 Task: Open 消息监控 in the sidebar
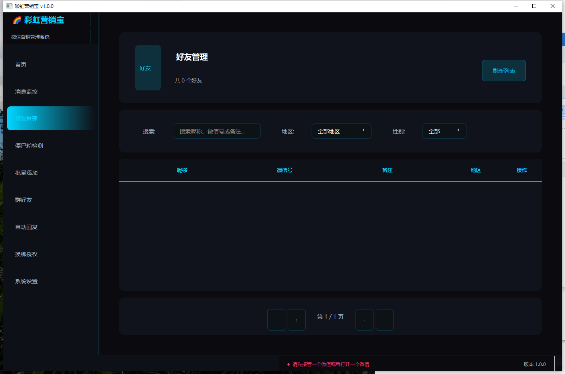tap(51, 92)
